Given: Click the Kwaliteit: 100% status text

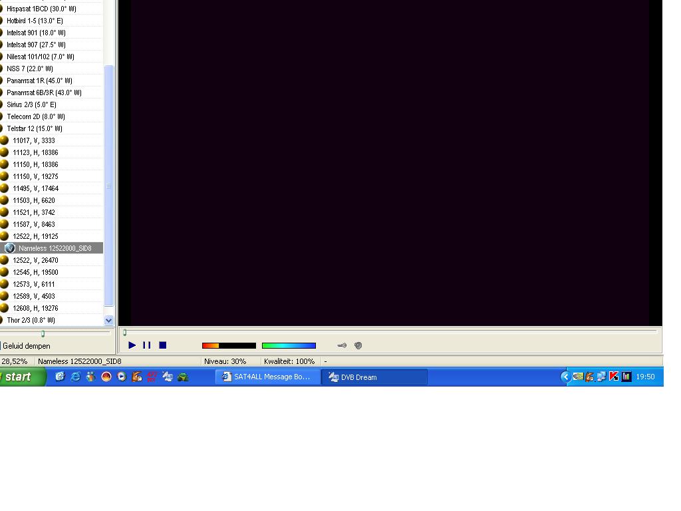Looking at the screenshot, I should [x=289, y=361].
